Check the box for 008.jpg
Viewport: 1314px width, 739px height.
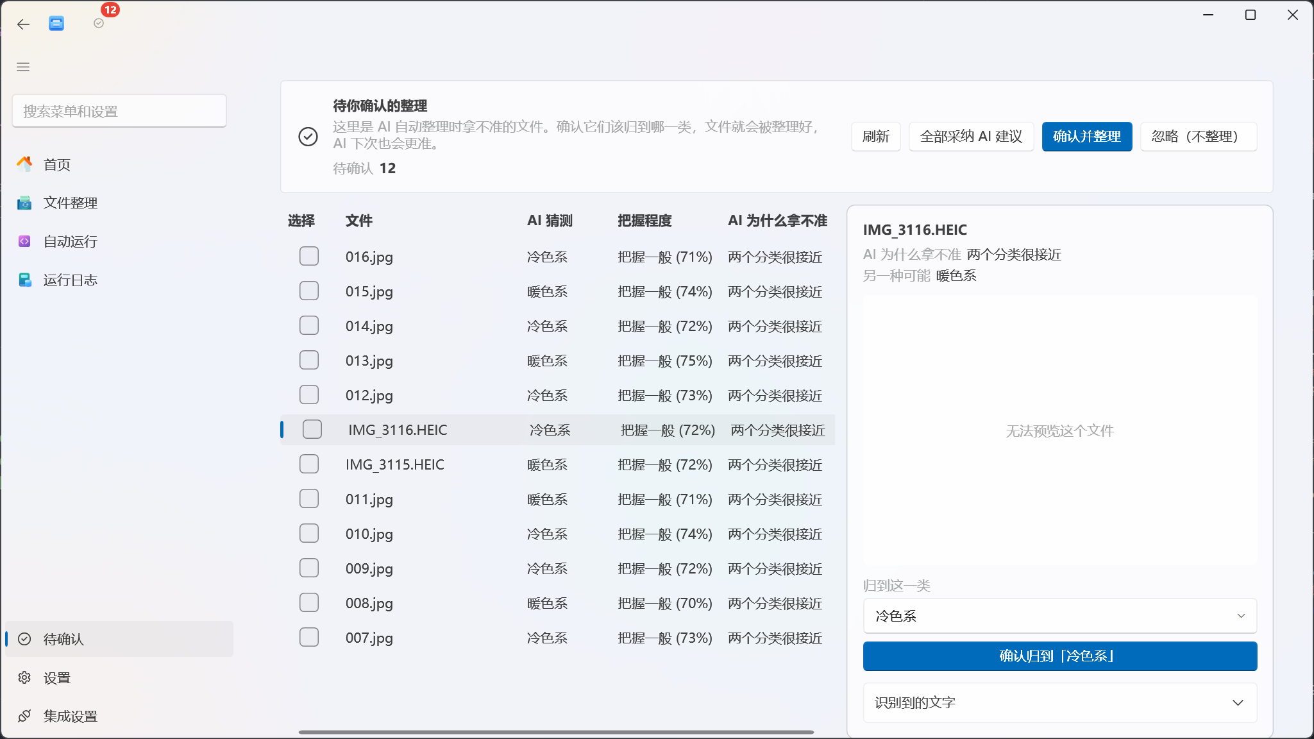pyautogui.click(x=309, y=602)
